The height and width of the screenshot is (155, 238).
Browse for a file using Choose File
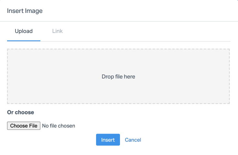tap(24, 126)
